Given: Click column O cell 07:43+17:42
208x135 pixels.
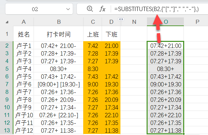Looking at the screenshot, I should tap(165, 76).
